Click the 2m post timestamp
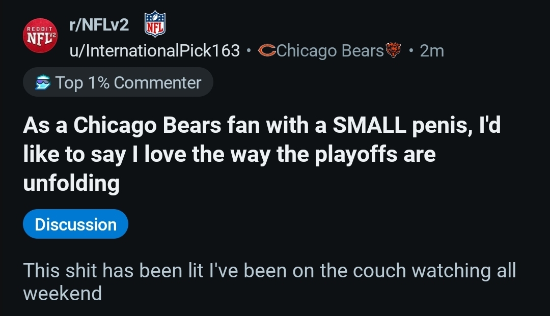The width and height of the screenshot is (550, 316). pyautogui.click(x=432, y=50)
